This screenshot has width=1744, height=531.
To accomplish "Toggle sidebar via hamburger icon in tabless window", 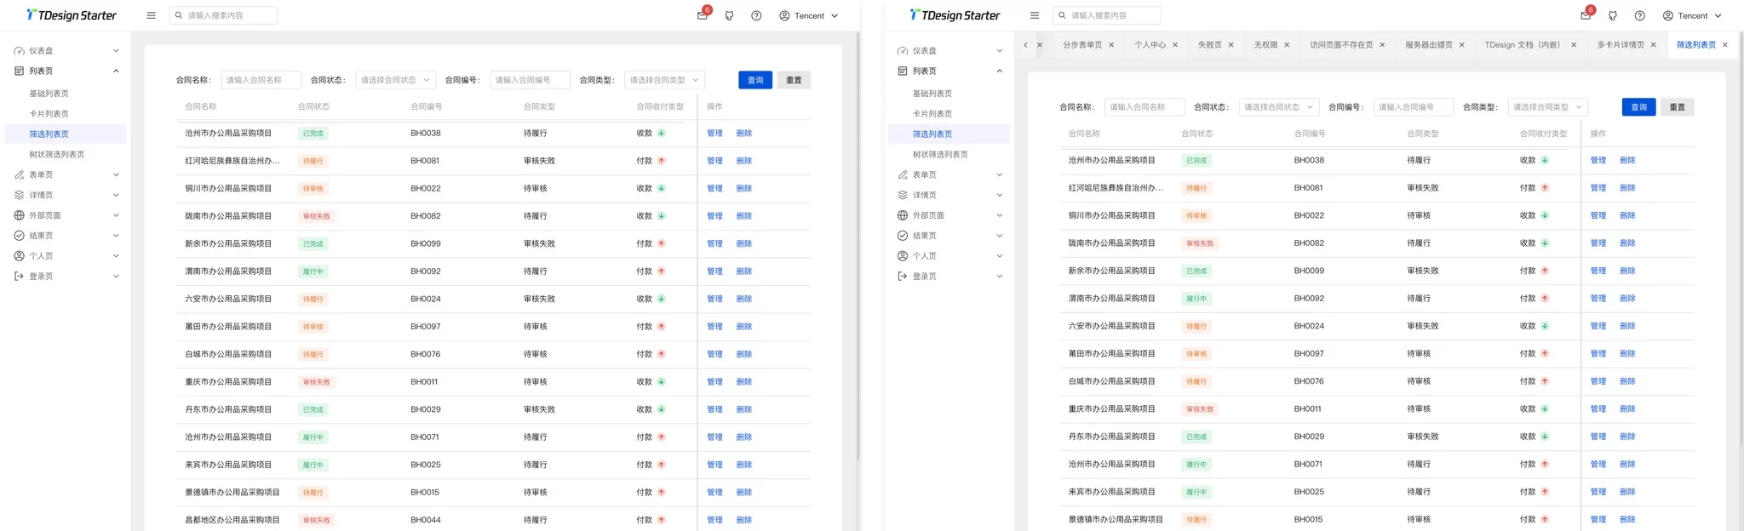I will click(151, 15).
